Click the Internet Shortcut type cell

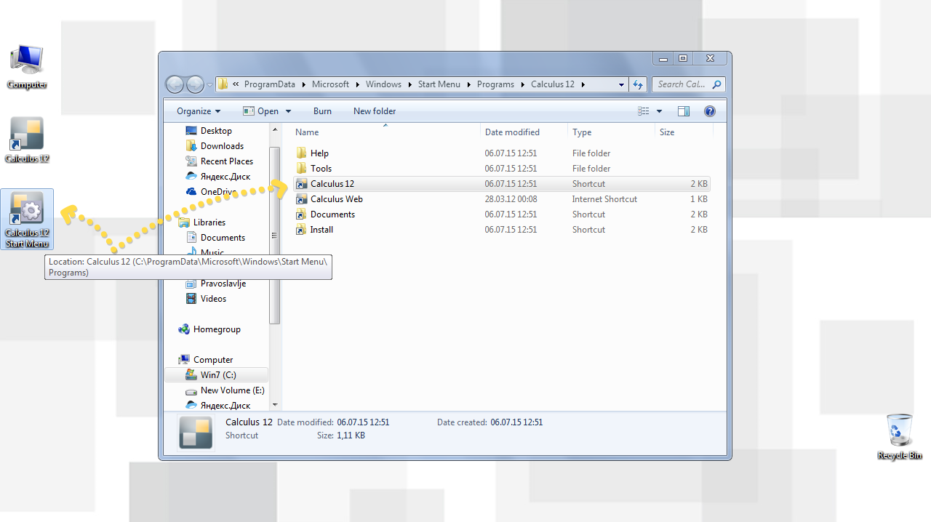pyautogui.click(x=604, y=199)
